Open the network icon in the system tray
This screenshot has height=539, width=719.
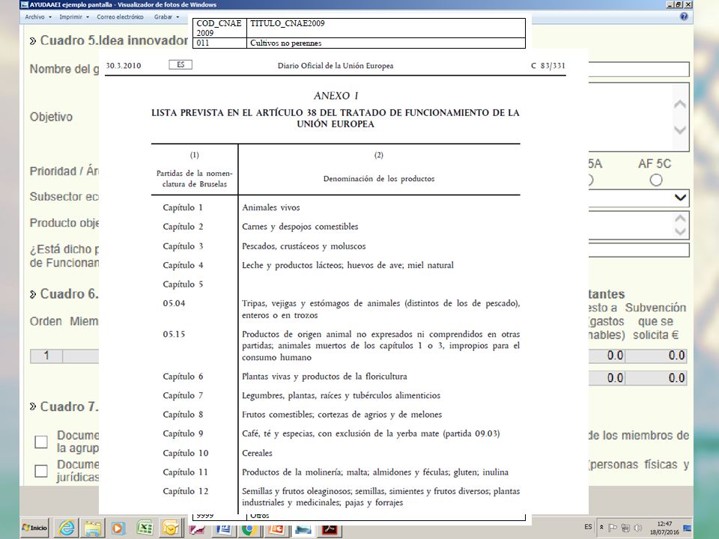[625, 528]
